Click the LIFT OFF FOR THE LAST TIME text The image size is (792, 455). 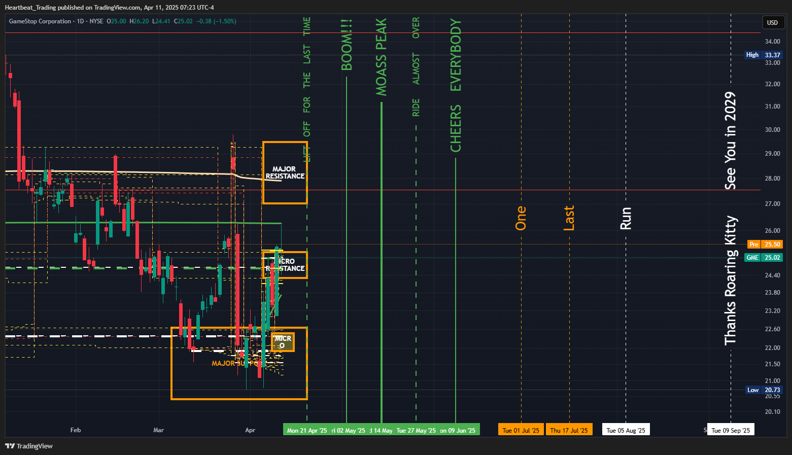point(307,89)
